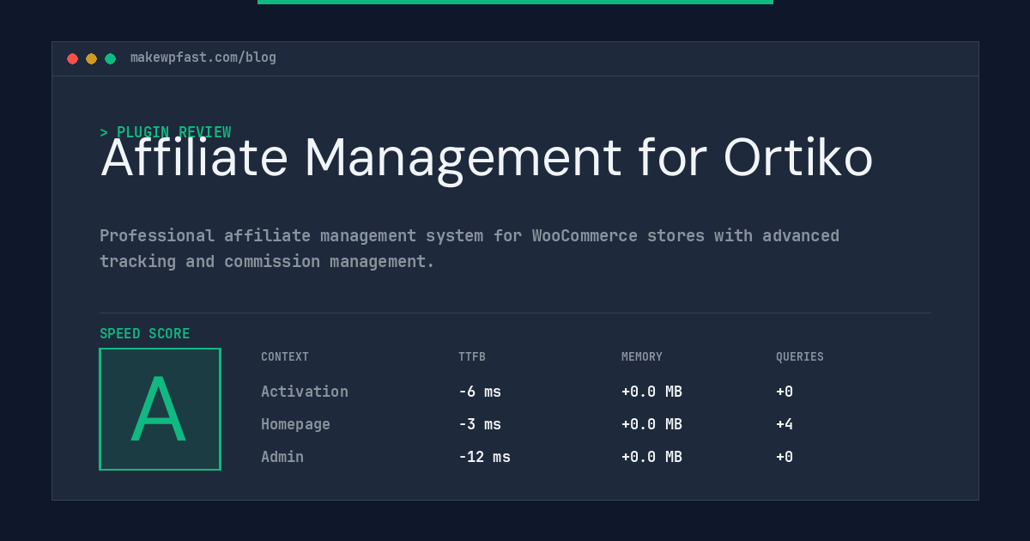
Task: Click the makewpfast.com/blog address text
Action: [203, 58]
